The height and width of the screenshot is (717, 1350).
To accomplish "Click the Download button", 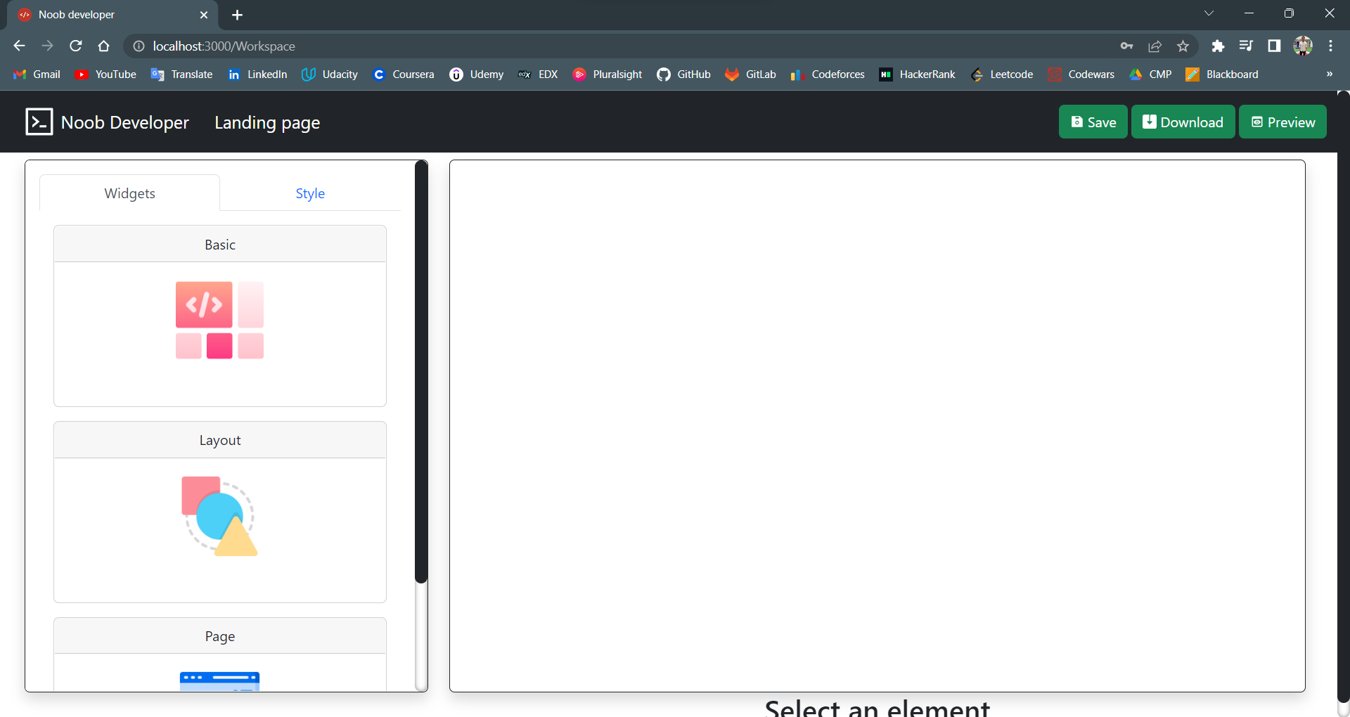I will (1183, 122).
